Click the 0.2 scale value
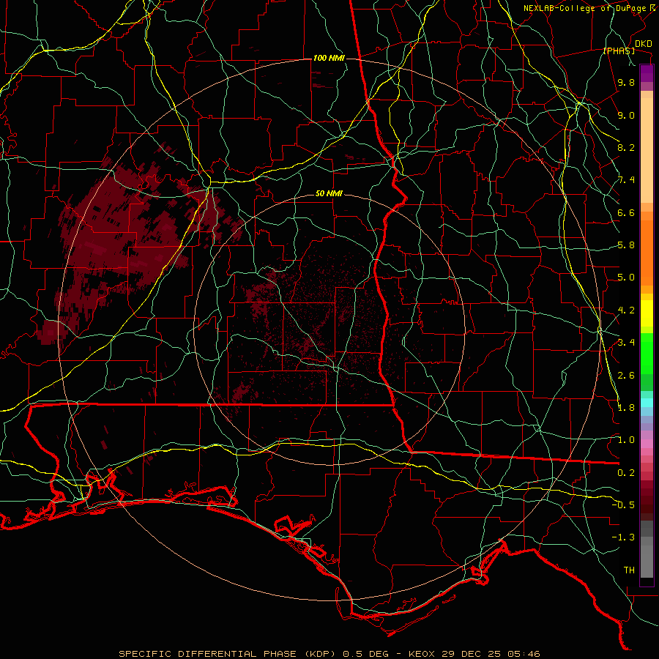 626,473
